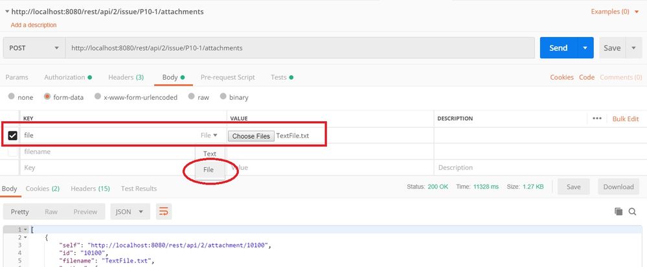The image size is (647, 267).
Task: Uncheck the file key row checkbox
Action: pos(13,135)
